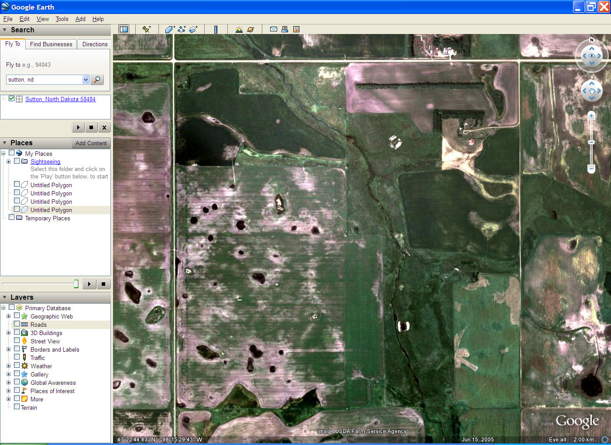Toggle sunlight across the landscape
611x445 pixels.
tap(239, 29)
